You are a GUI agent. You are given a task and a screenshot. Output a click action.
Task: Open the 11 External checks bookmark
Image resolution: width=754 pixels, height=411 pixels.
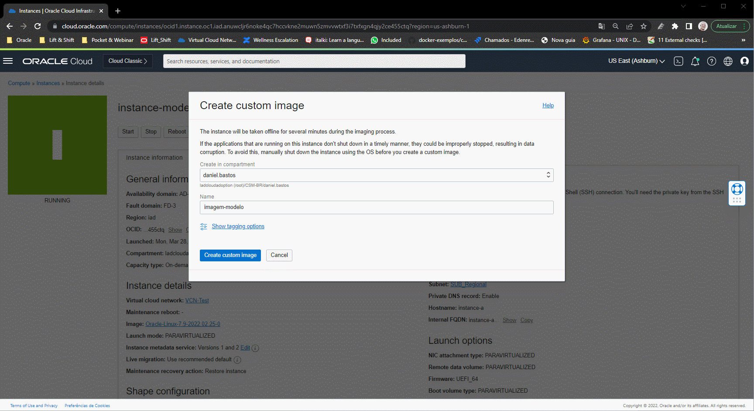click(677, 40)
